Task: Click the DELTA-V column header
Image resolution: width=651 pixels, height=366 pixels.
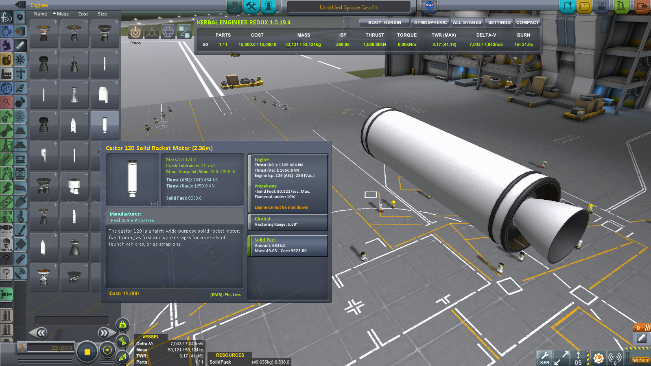Action: pos(486,35)
